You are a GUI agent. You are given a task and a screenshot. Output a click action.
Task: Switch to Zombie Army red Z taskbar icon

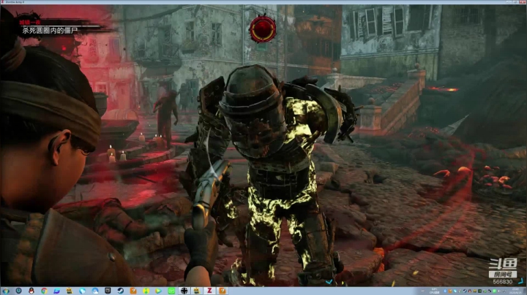coord(209,291)
